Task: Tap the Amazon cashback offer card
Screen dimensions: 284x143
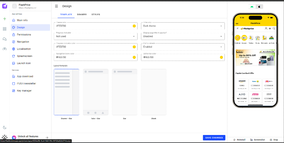Action: pos(242,85)
